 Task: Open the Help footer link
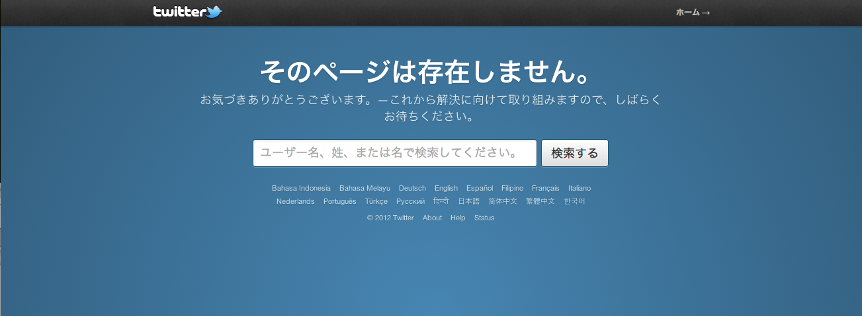458,218
